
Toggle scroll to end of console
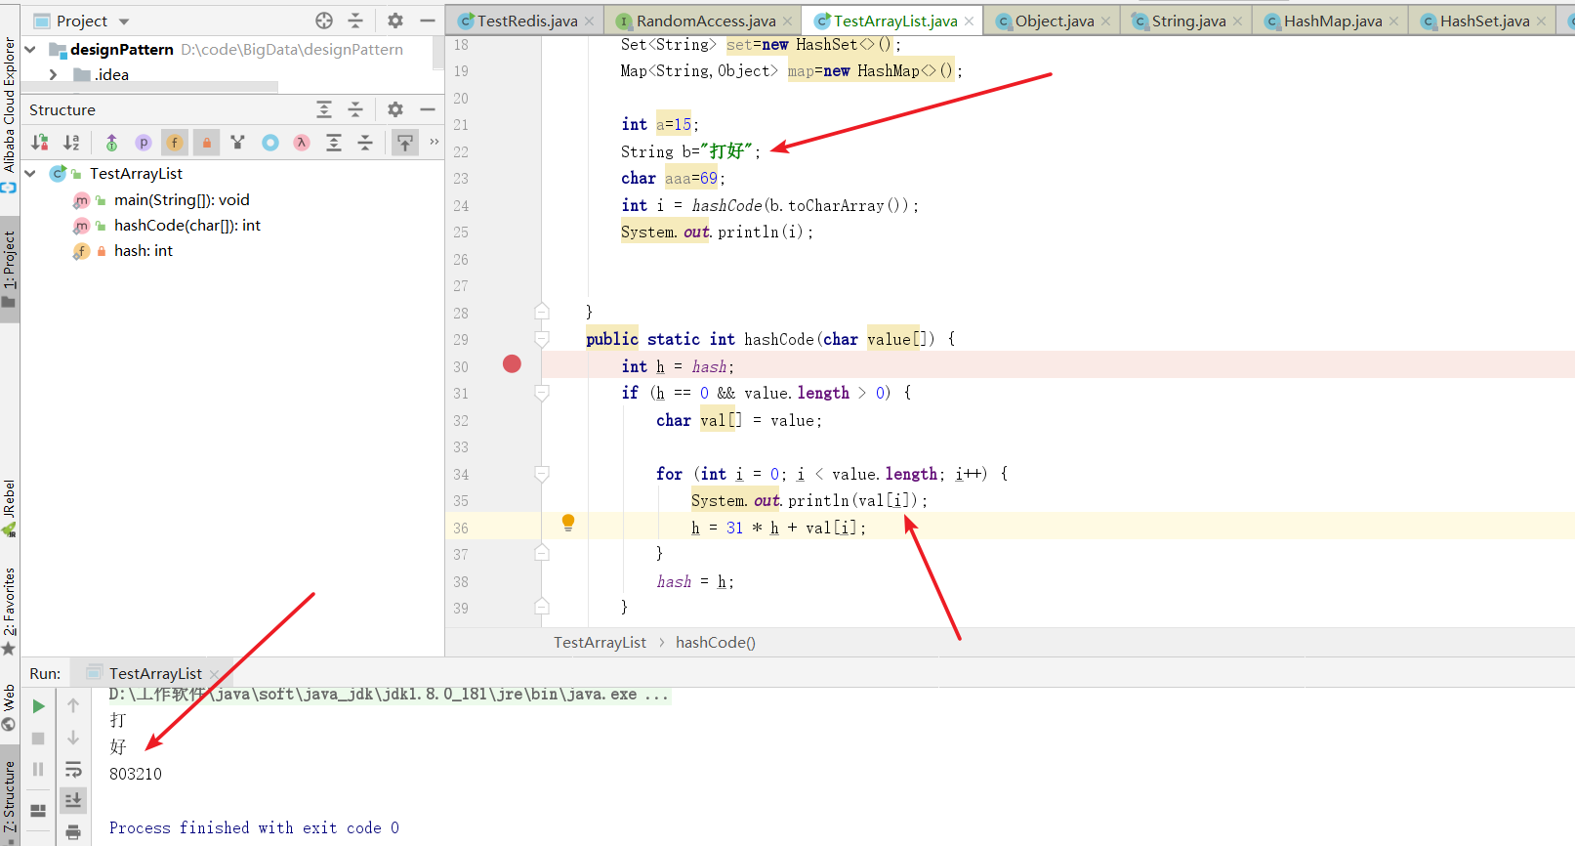click(73, 800)
